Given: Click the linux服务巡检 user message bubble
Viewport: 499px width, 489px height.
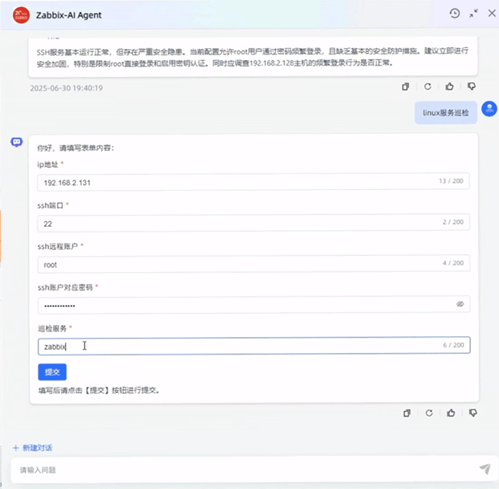Looking at the screenshot, I should (x=446, y=112).
